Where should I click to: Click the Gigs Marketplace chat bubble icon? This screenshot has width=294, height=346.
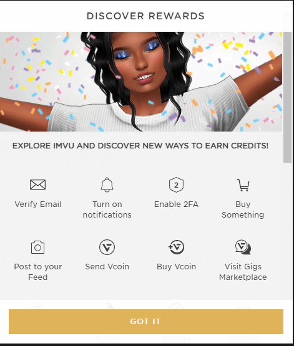[243, 247]
